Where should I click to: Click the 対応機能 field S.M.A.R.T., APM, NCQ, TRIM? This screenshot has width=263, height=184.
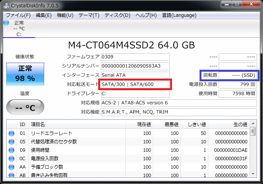(179, 112)
